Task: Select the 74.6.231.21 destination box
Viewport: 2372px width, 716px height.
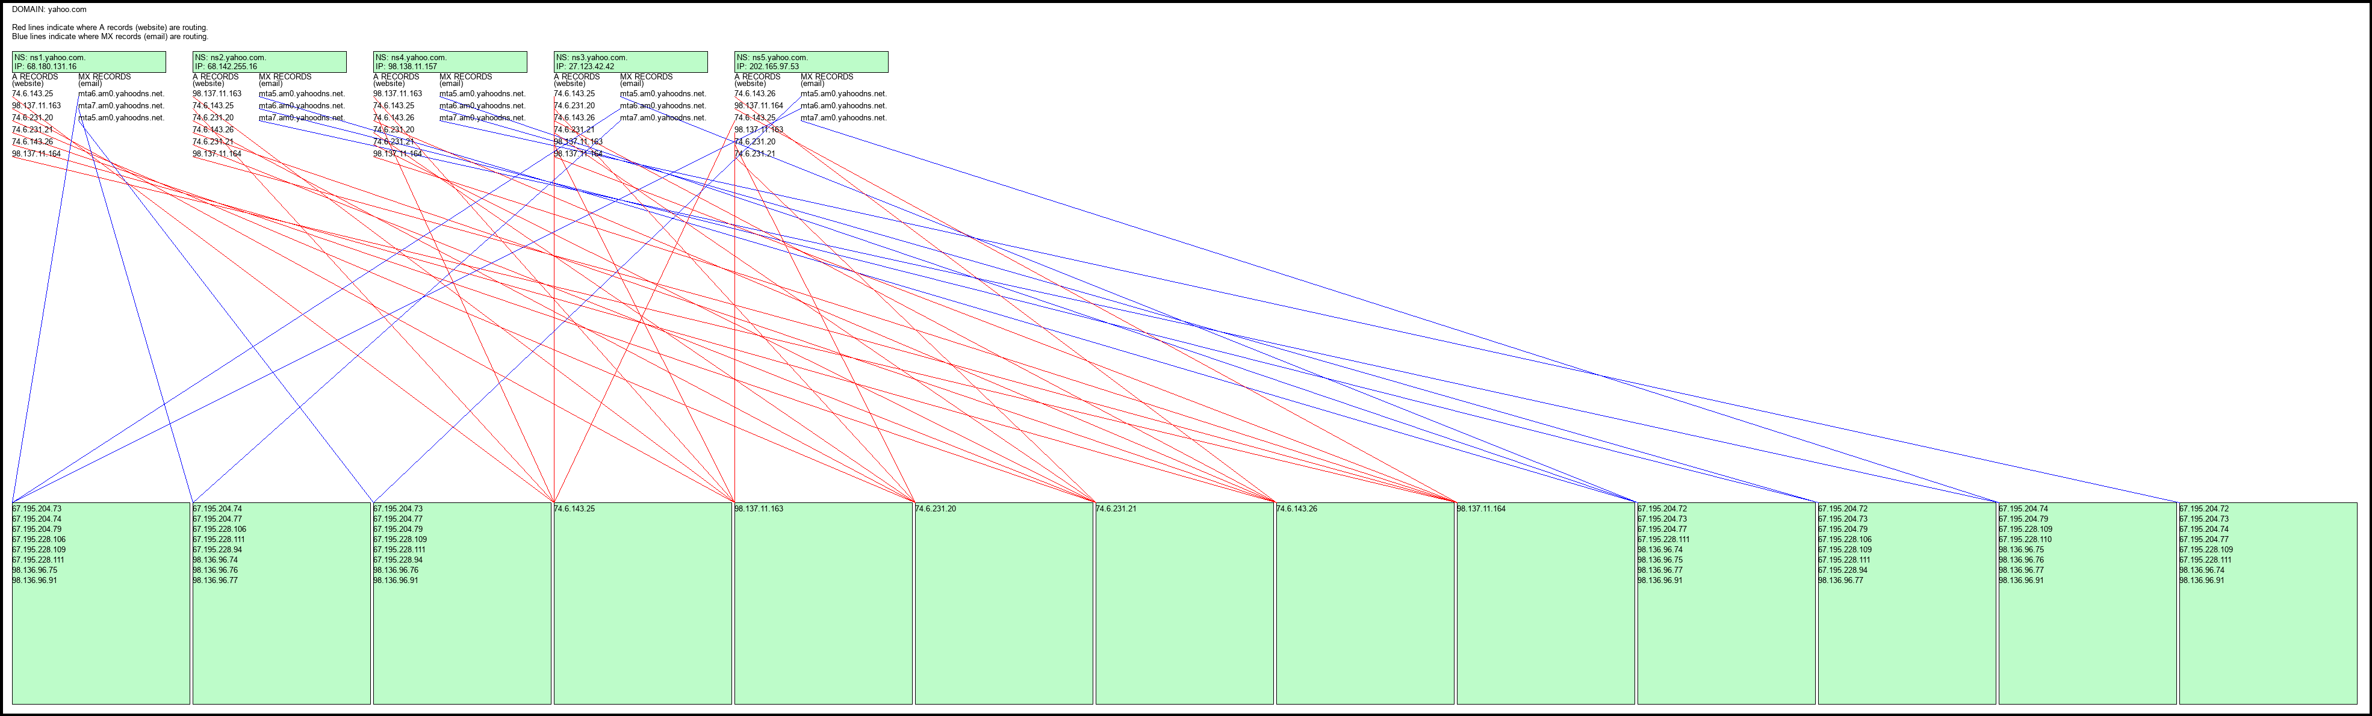Action: click(x=1183, y=603)
